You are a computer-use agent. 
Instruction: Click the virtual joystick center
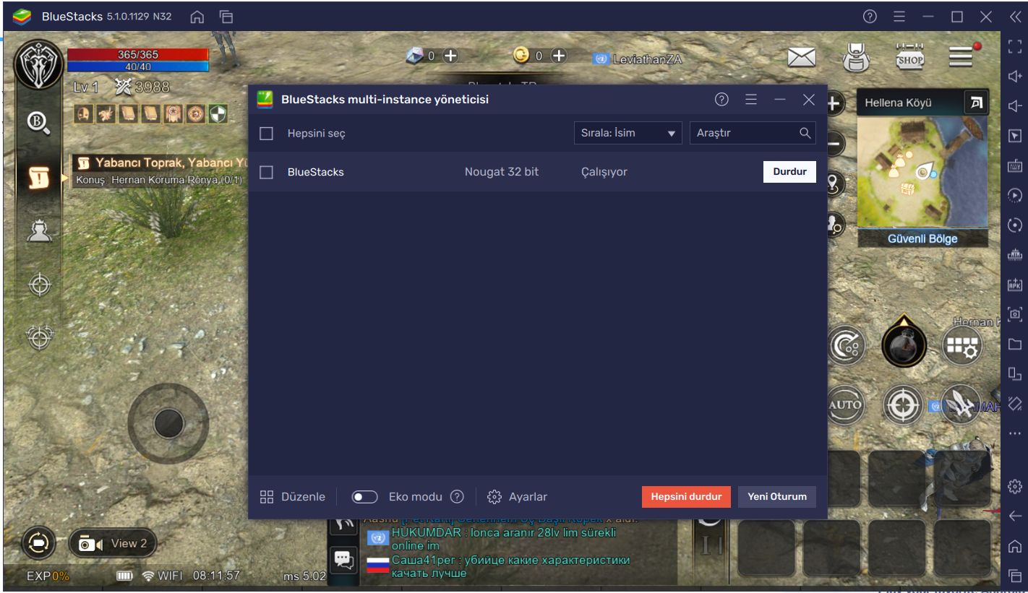point(168,423)
